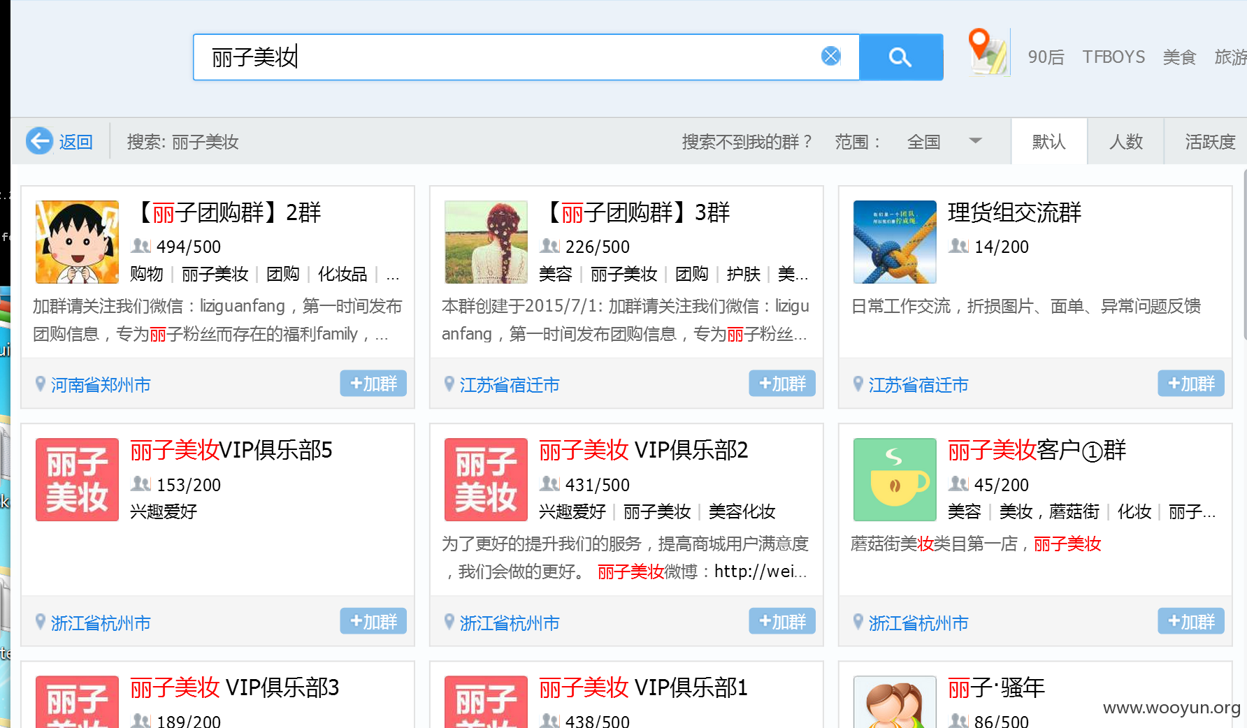Switch to the 活跃度 sort tab
The height and width of the screenshot is (728, 1247).
[x=1210, y=142]
